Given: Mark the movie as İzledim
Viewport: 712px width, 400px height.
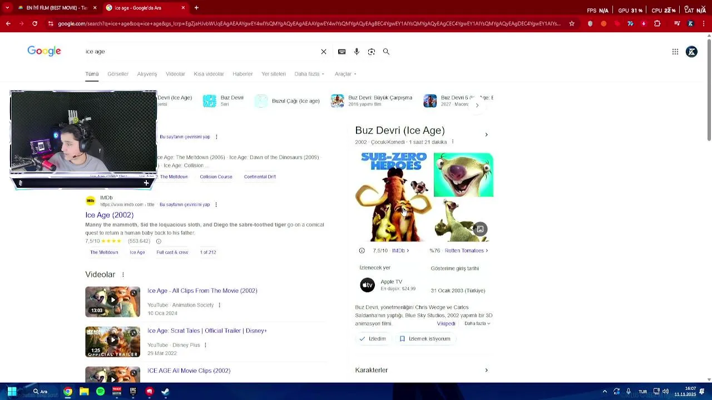Looking at the screenshot, I should pos(373,339).
